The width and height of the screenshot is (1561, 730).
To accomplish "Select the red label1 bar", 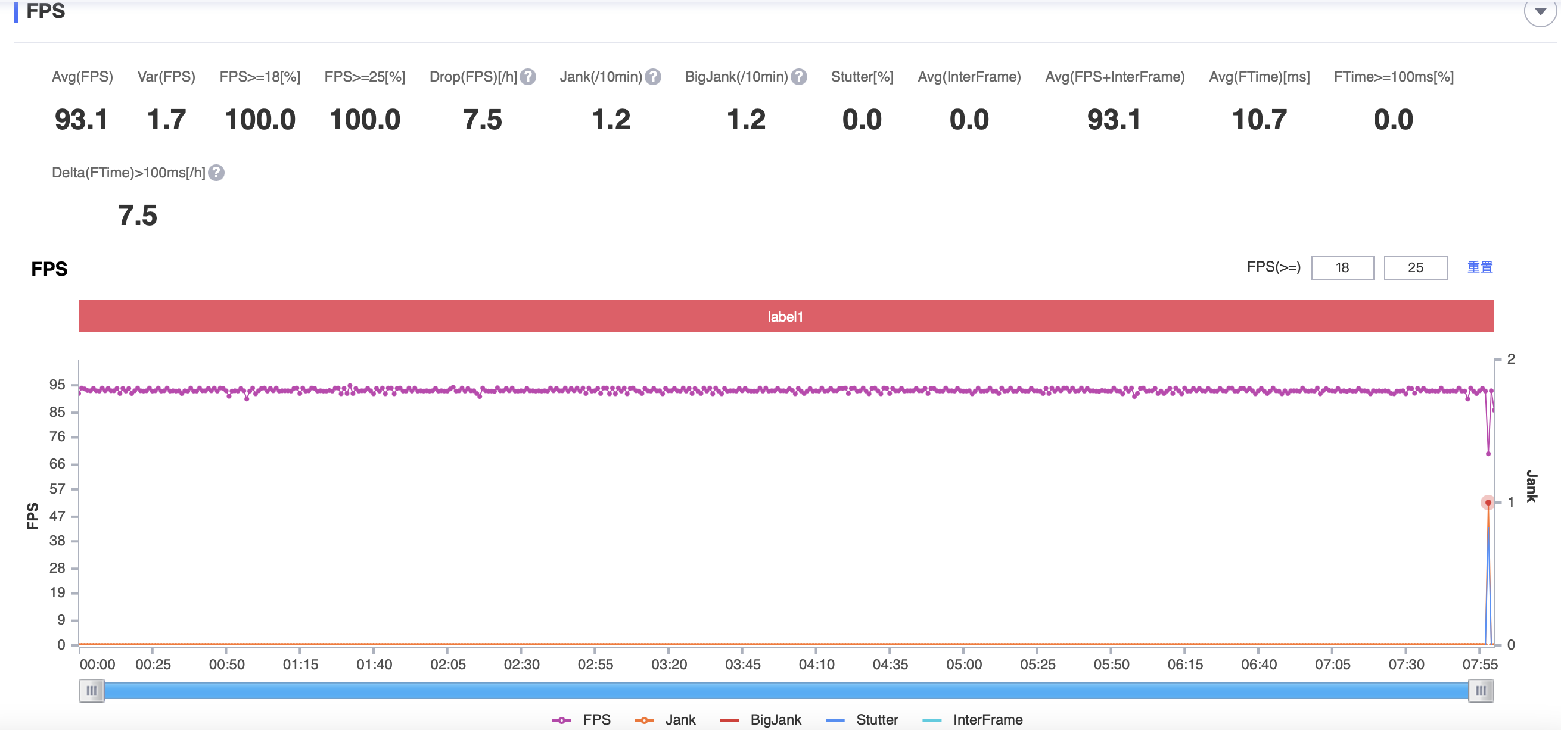I will coord(785,316).
